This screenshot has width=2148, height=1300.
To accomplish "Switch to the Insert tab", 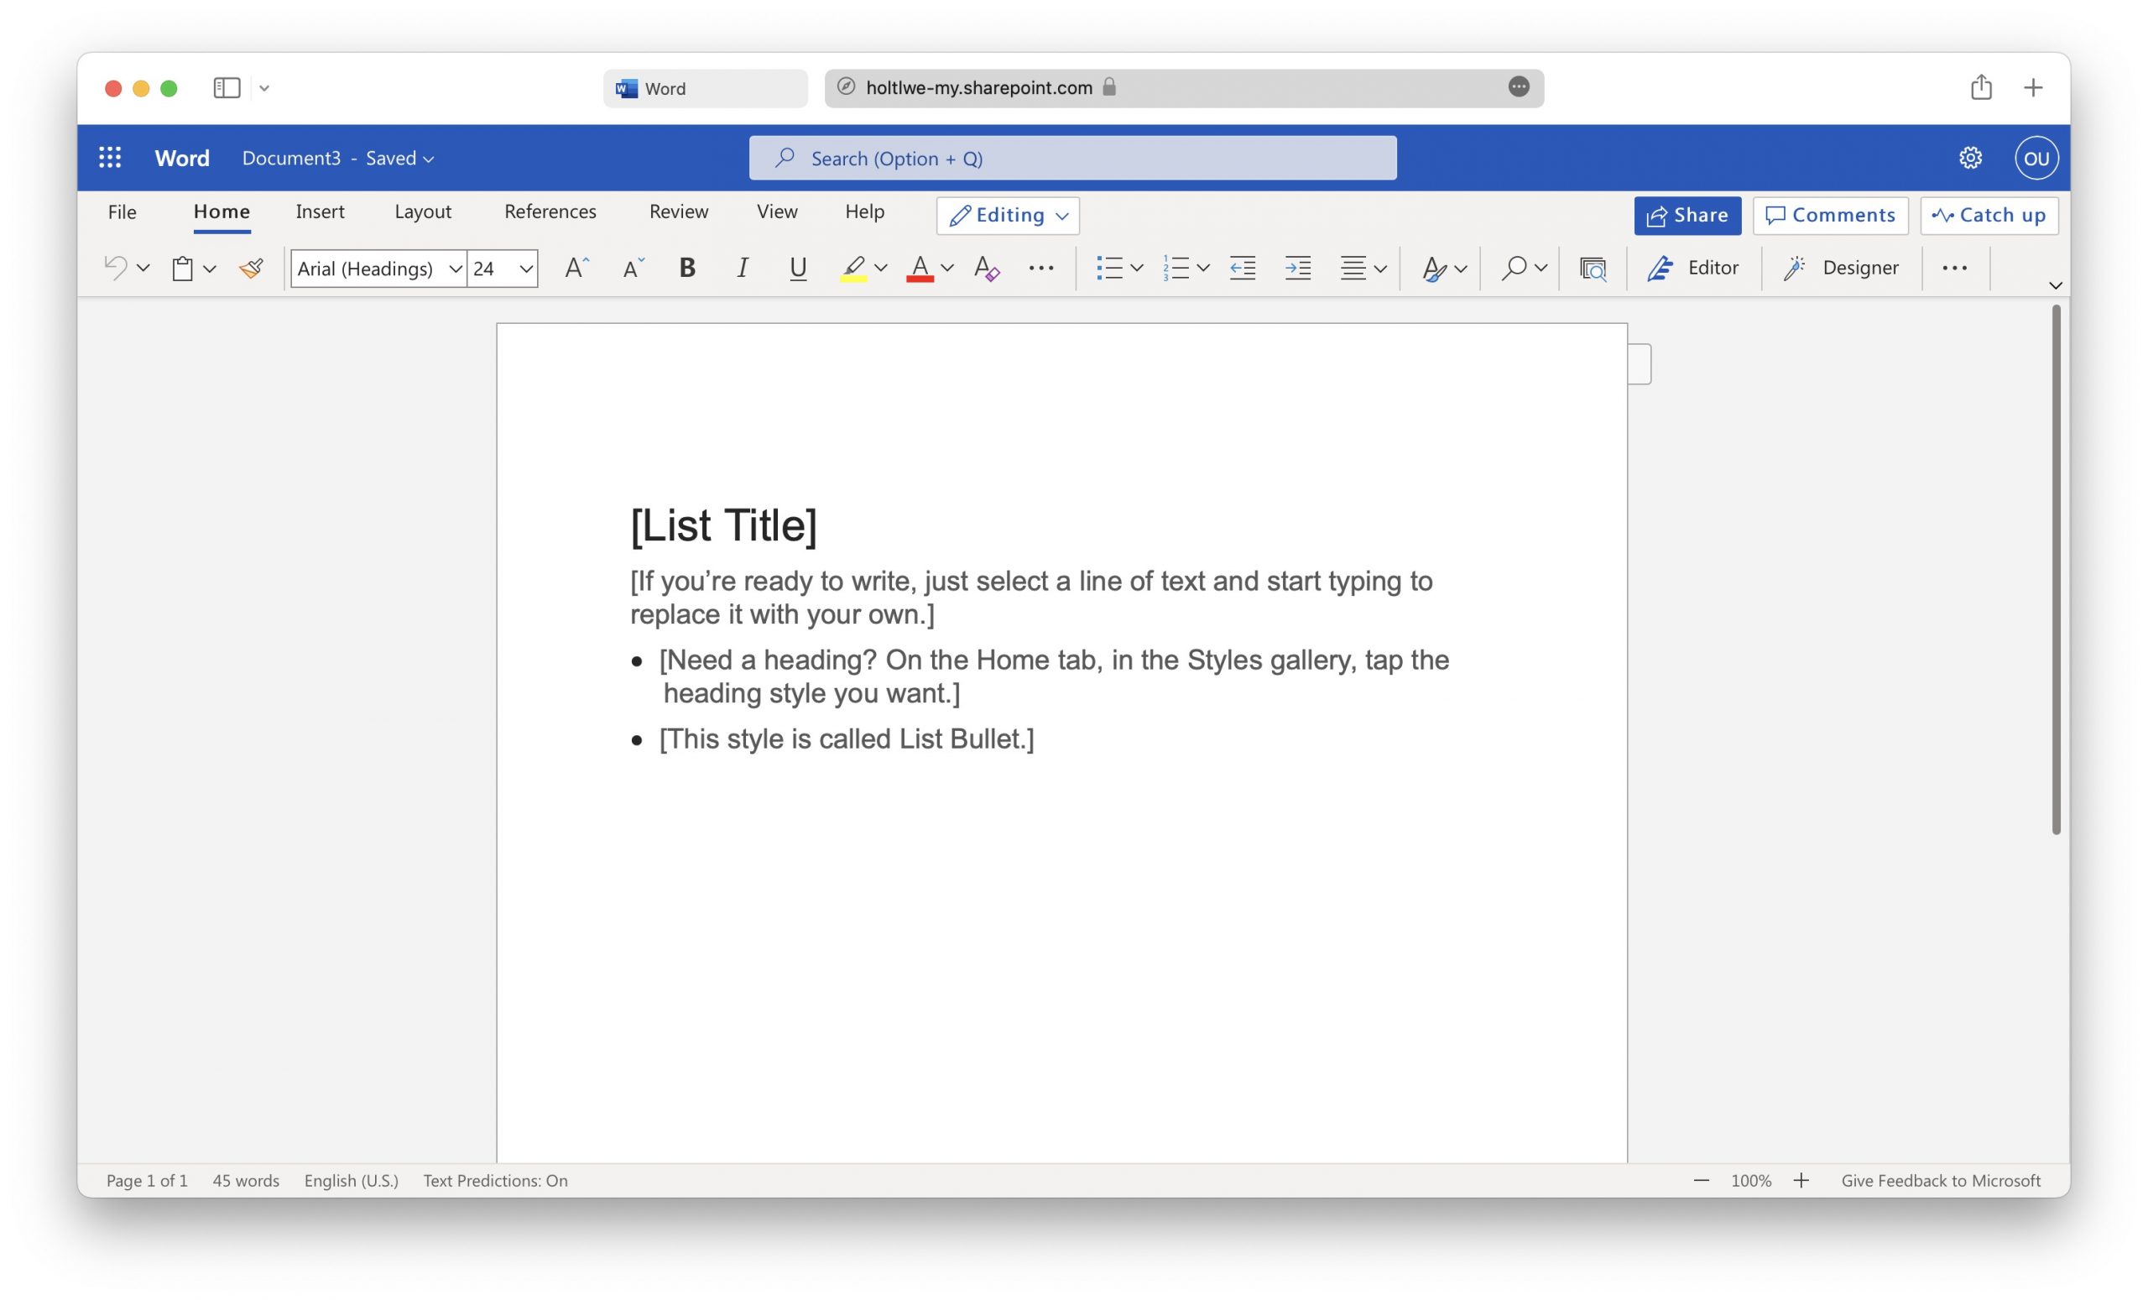I will 319,211.
